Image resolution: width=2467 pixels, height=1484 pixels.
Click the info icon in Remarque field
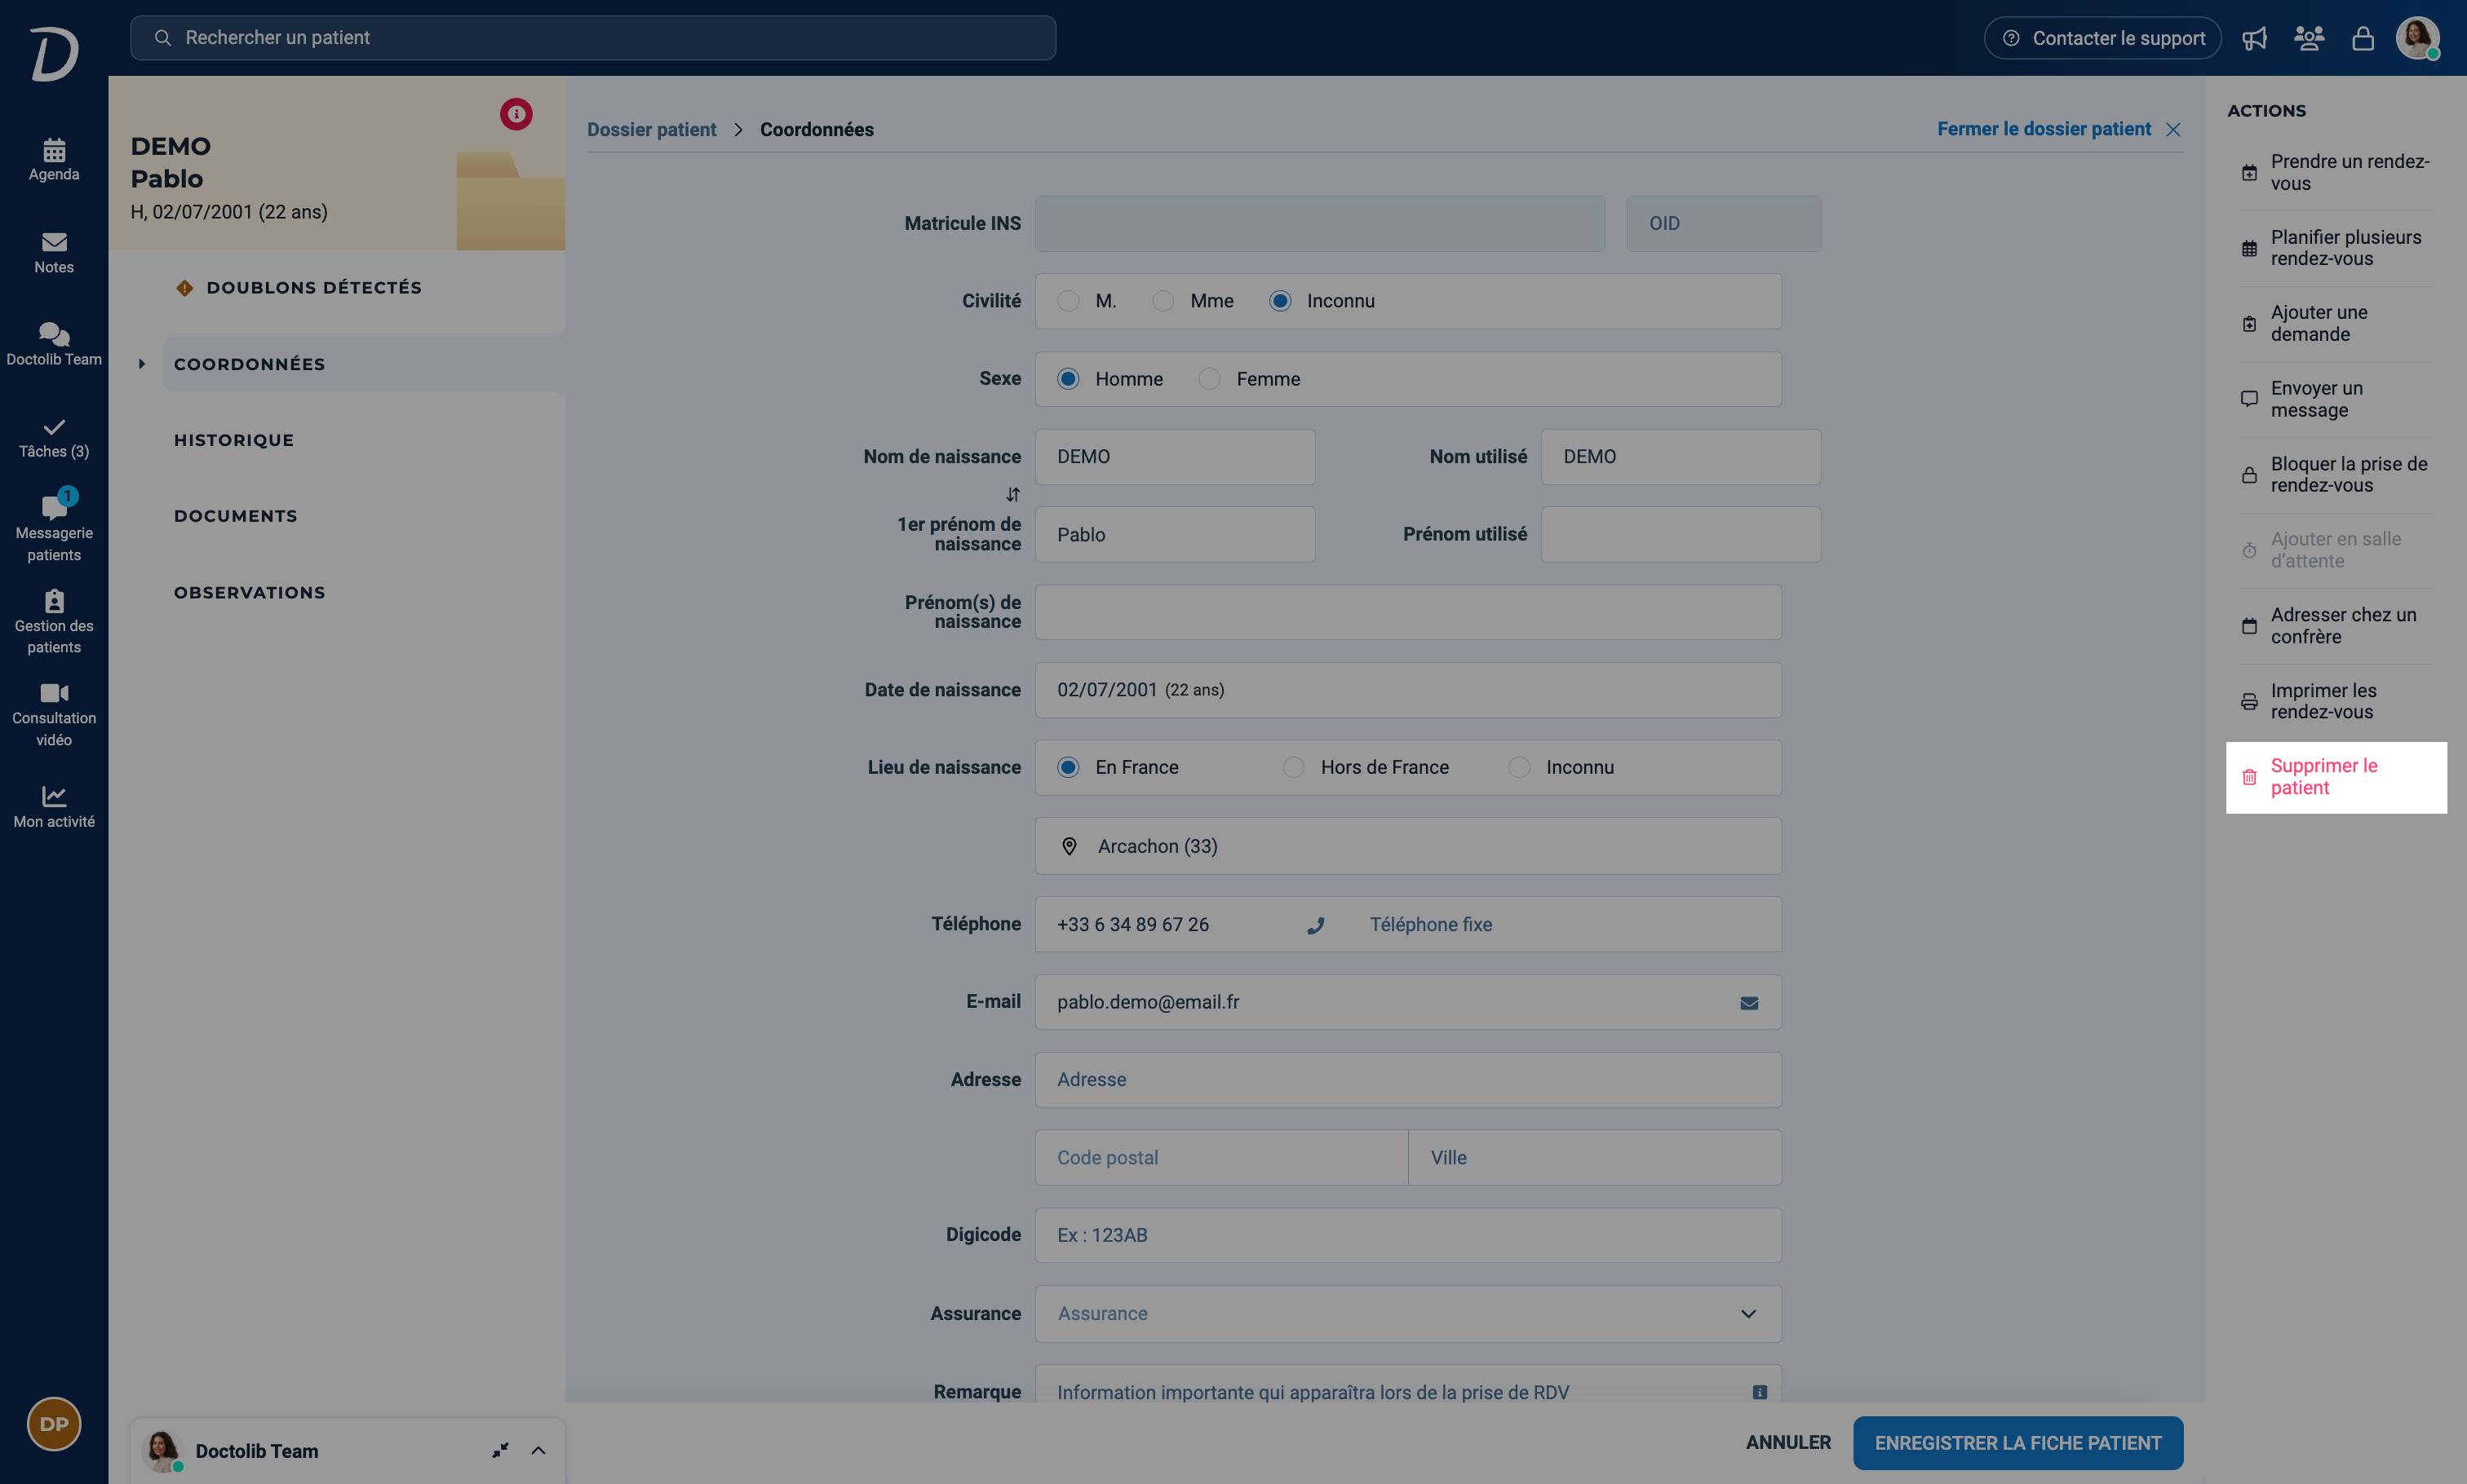(x=1760, y=1392)
